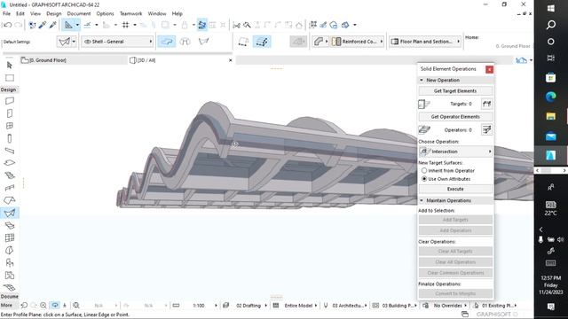Toggle the simple construction method button

(243, 42)
